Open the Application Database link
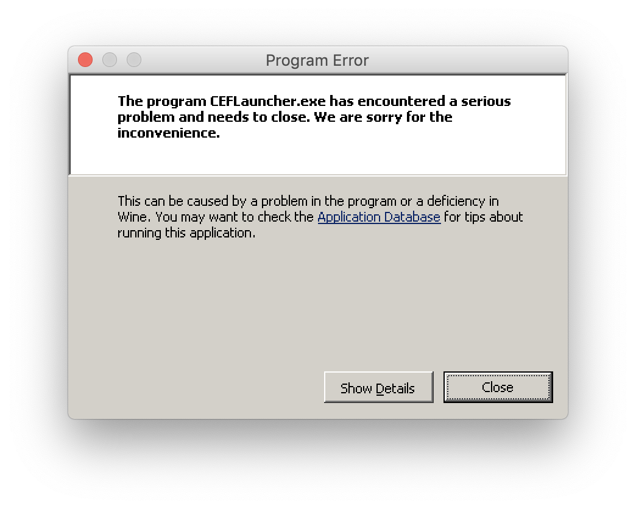636x509 pixels. [379, 217]
